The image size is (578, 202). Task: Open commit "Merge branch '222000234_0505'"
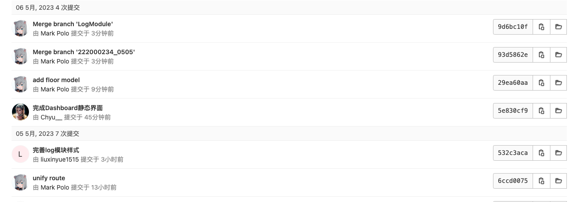(x=84, y=52)
